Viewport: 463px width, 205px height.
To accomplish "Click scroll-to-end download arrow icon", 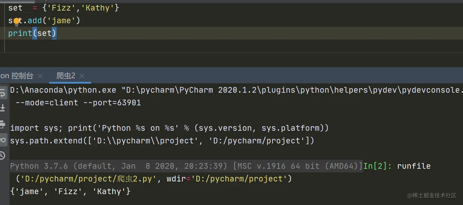I will (x=2, y=108).
